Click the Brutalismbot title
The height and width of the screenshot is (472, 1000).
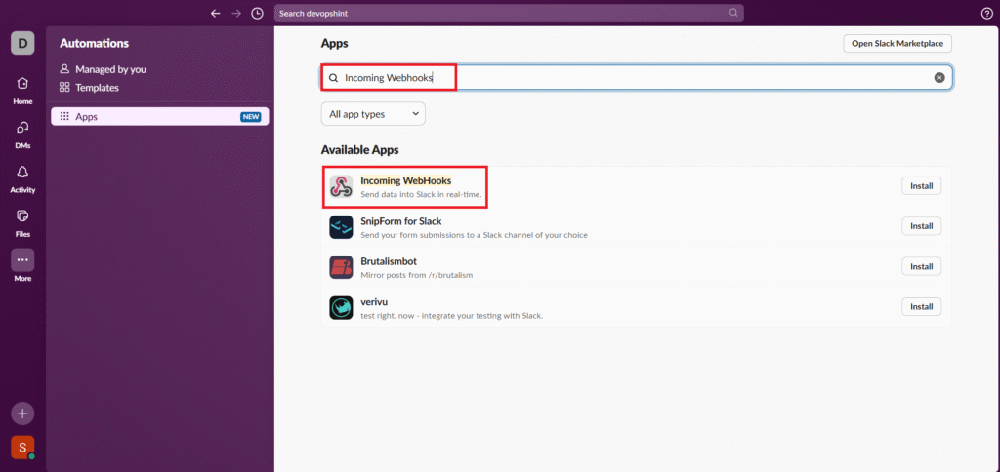tap(389, 261)
